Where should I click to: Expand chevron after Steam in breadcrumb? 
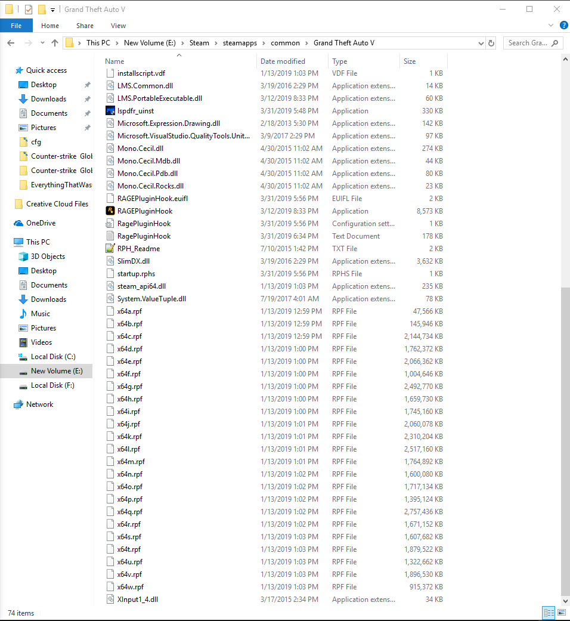[x=216, y=43]
